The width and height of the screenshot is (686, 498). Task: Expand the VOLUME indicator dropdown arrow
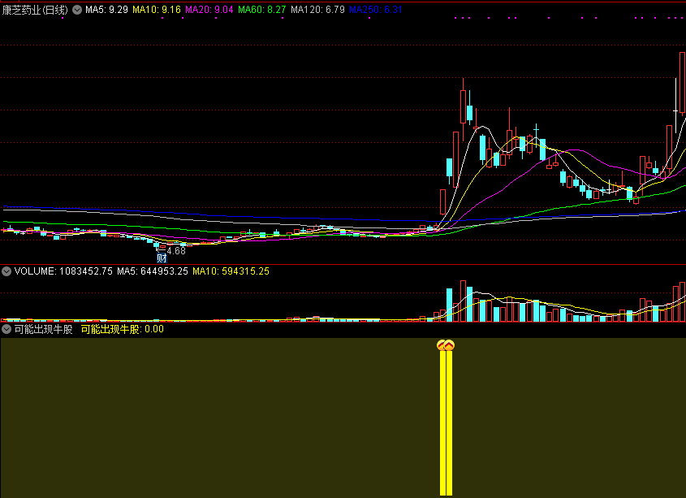click(x=6, y=271)
